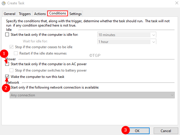Tick Stop if computer switches to battery power
This screenshot has width=180, height=135.
click(12, 70)
